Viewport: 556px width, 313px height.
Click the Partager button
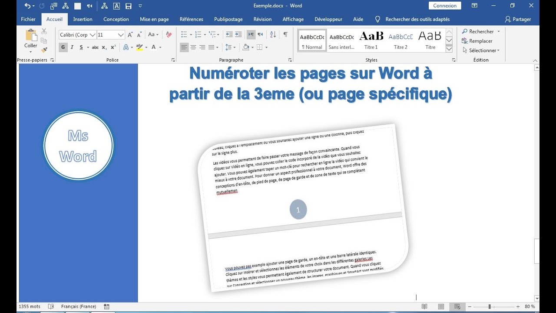tap(518, 19)
